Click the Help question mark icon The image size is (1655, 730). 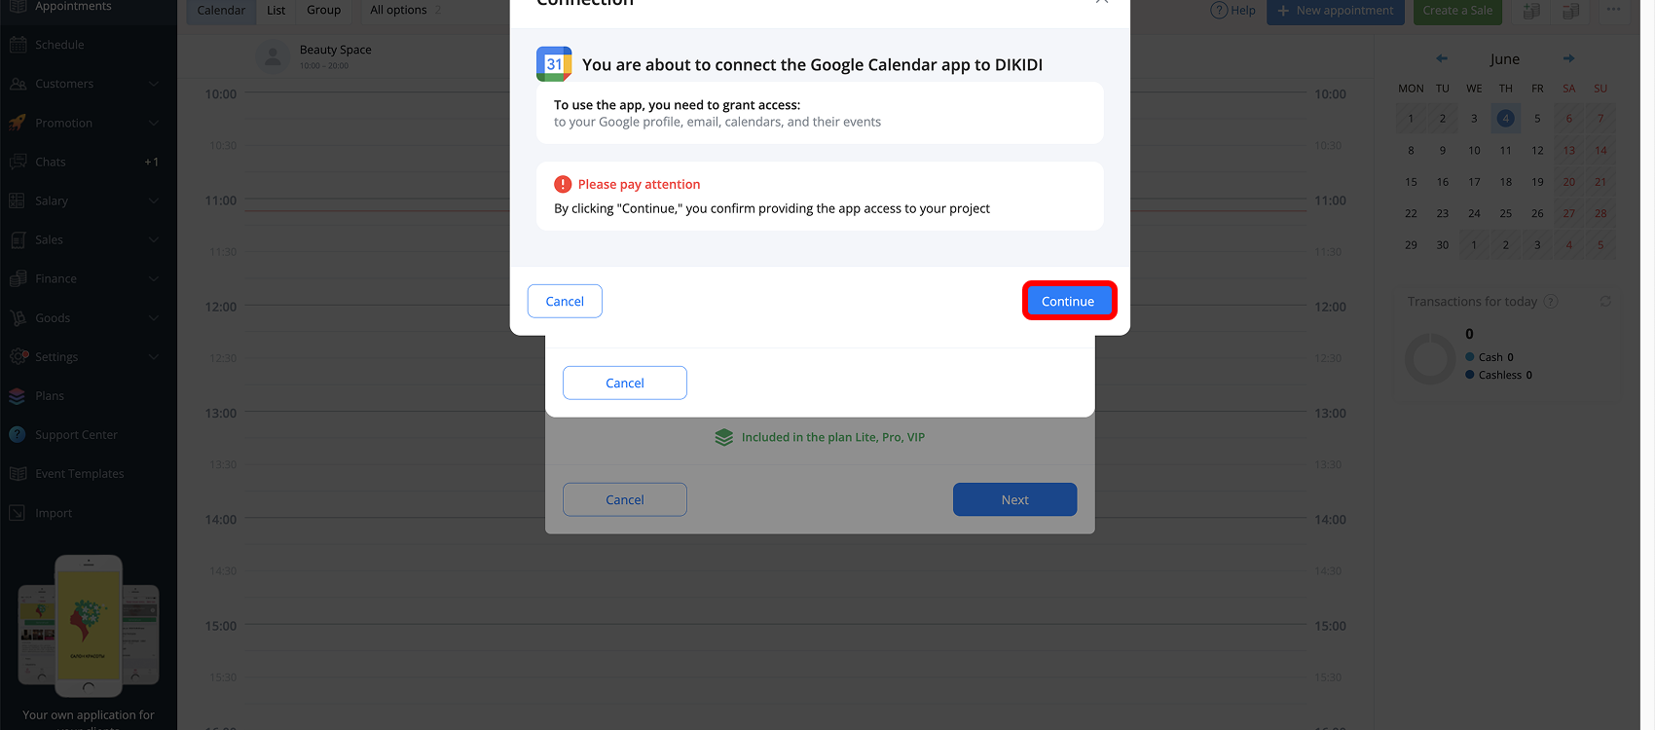[1219, 10]
